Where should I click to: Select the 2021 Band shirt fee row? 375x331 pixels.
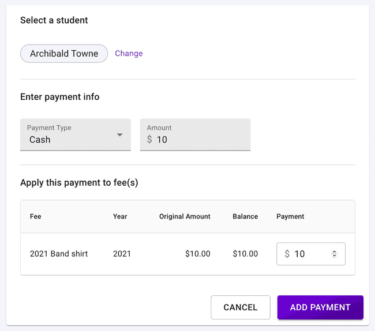pos(59,254)
